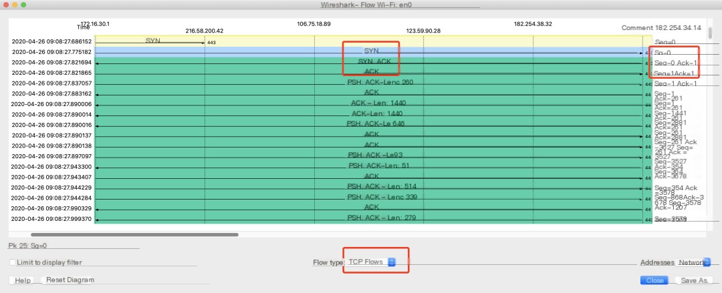Select the SYN, ACK flow row

pyautogui.click(x=372, y=61)
